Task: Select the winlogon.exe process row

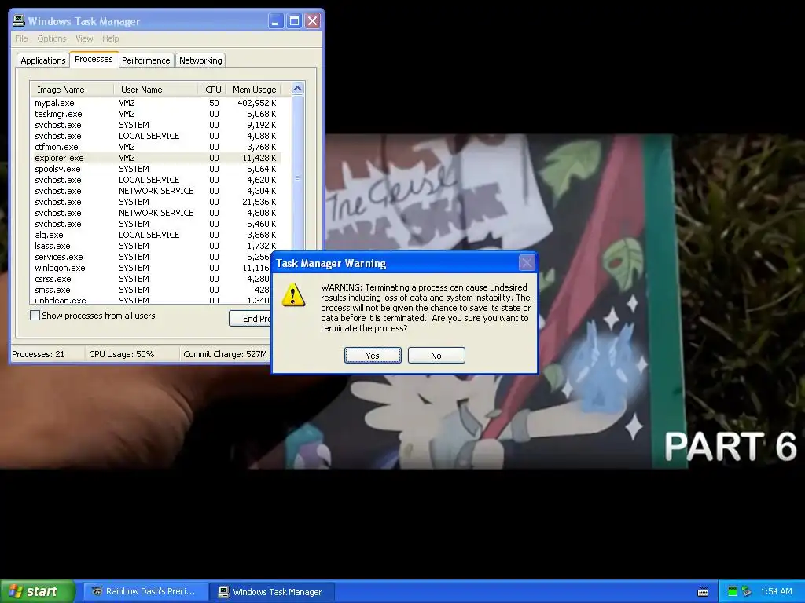Action: (x=152, y=268)
